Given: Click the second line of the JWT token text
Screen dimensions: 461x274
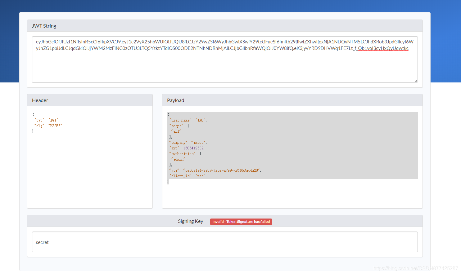Looking at the screenshot, I should 222,48.
